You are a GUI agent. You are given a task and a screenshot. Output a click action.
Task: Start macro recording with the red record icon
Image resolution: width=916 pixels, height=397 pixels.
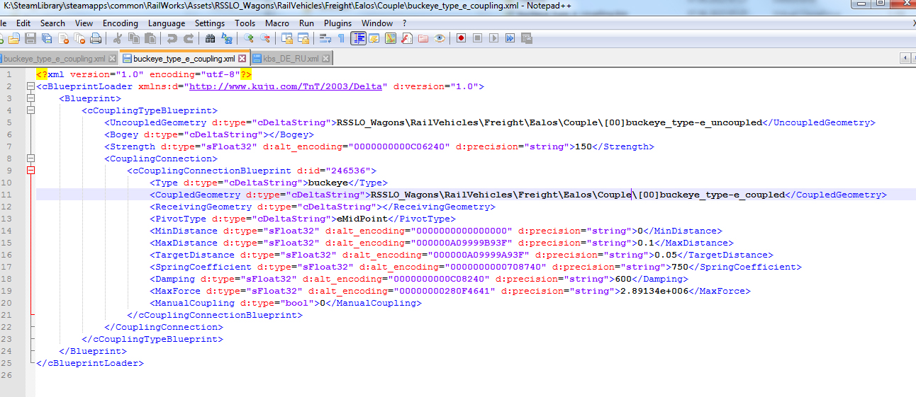pyautogui.click(x=461, y=38)
